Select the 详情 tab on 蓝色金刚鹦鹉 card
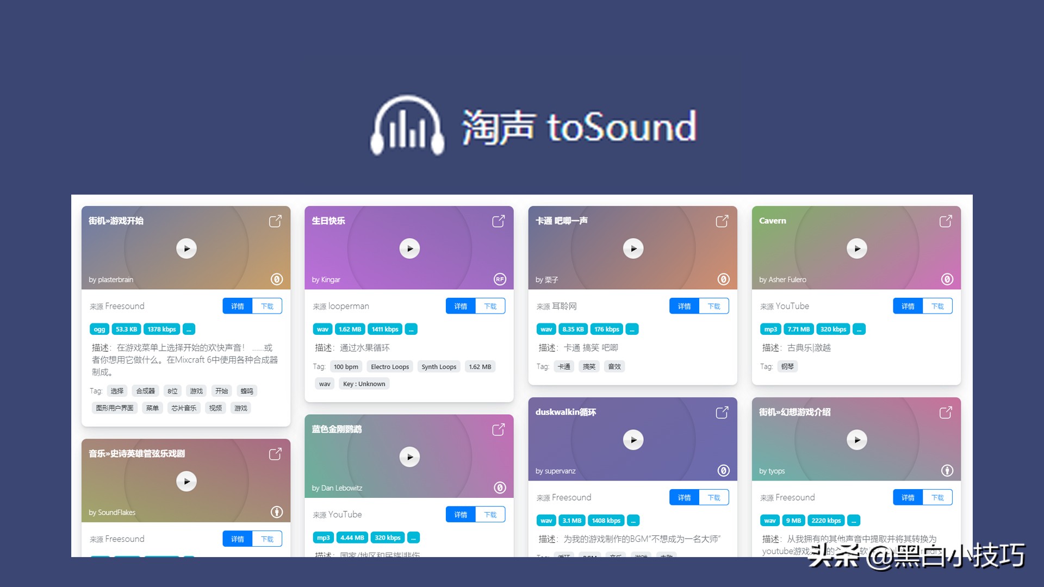This screenshot has width=1044, height=587. [460, 514]
